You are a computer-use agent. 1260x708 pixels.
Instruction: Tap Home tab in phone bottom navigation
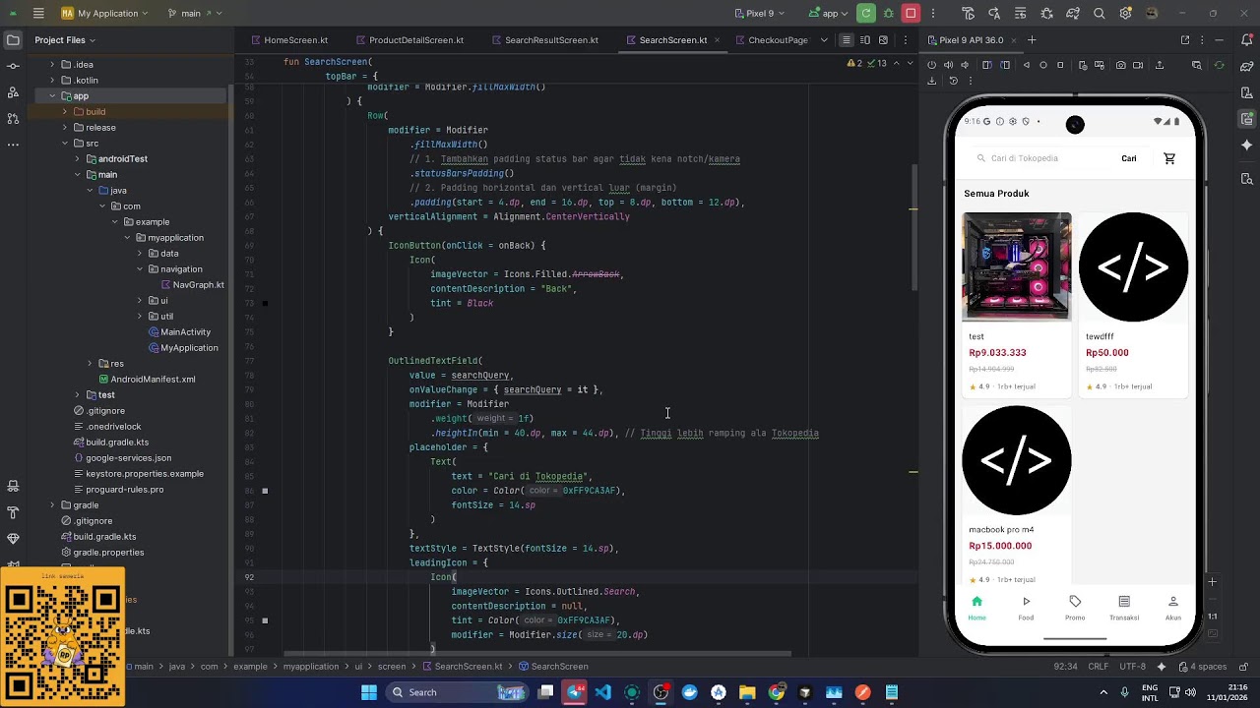[x=976, y=608]
